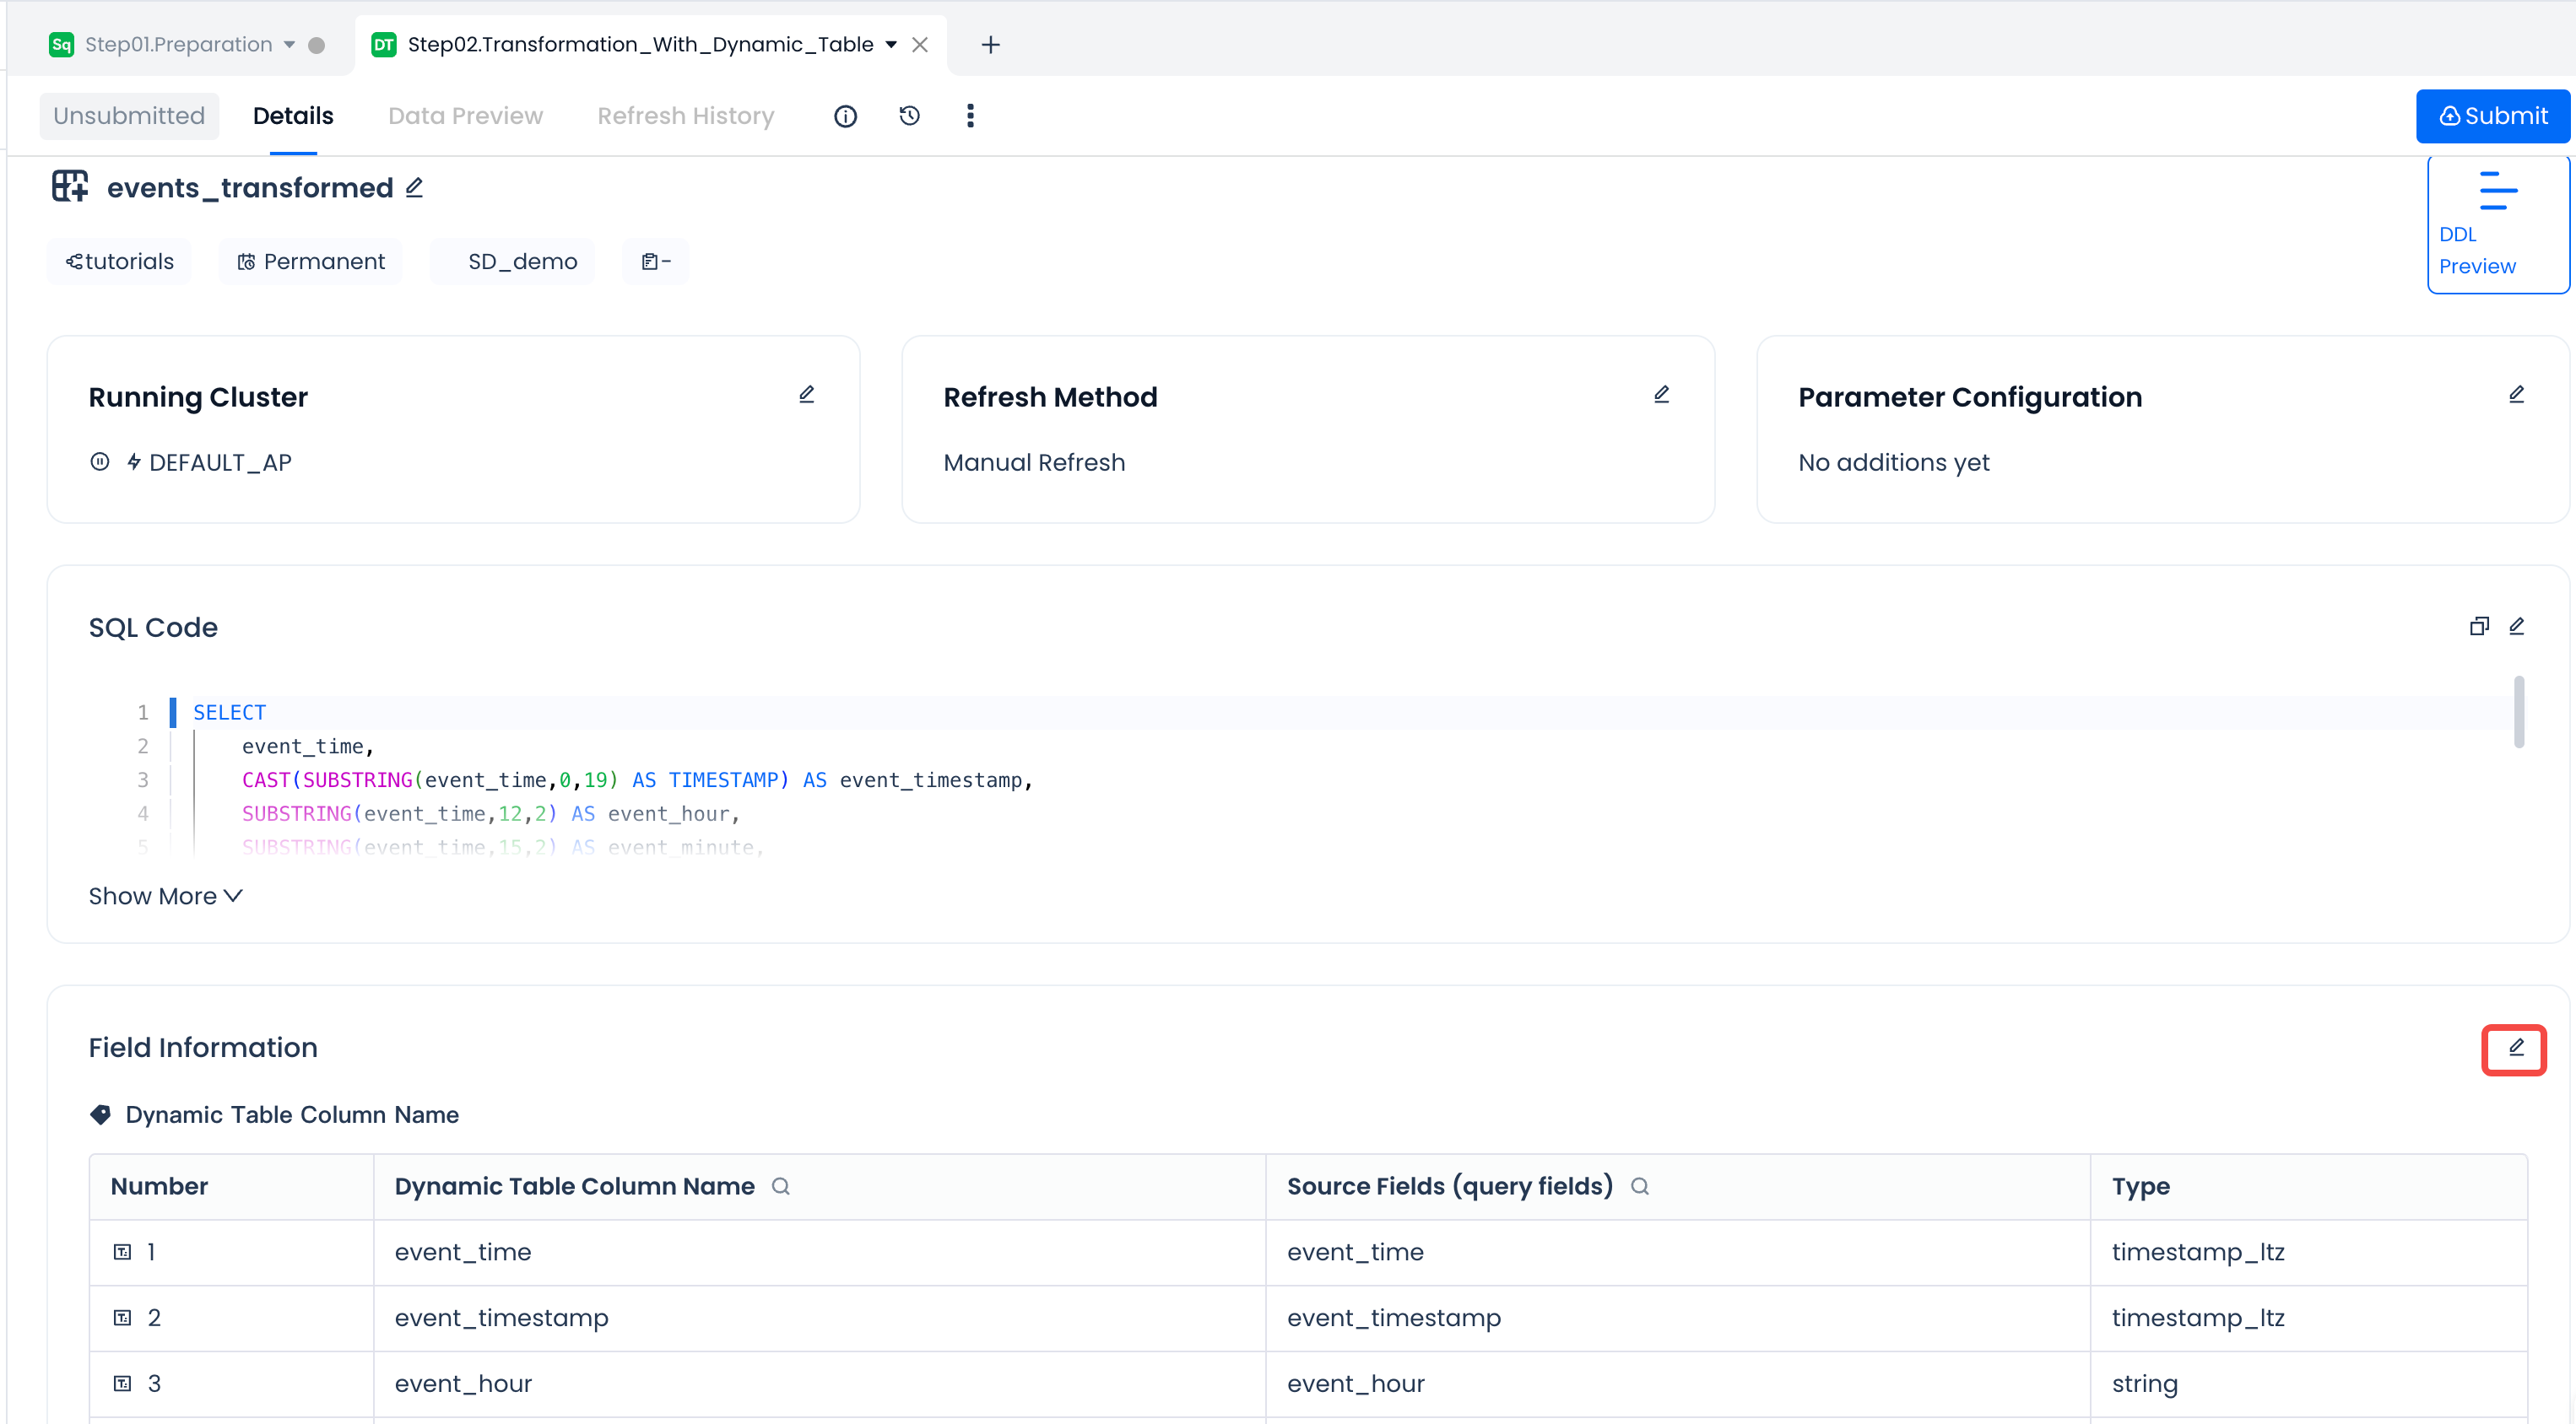Open the DDL Preview panel
Image resolution: width=2576 pixels, height=1424 pixels.
click(2497, 225)
